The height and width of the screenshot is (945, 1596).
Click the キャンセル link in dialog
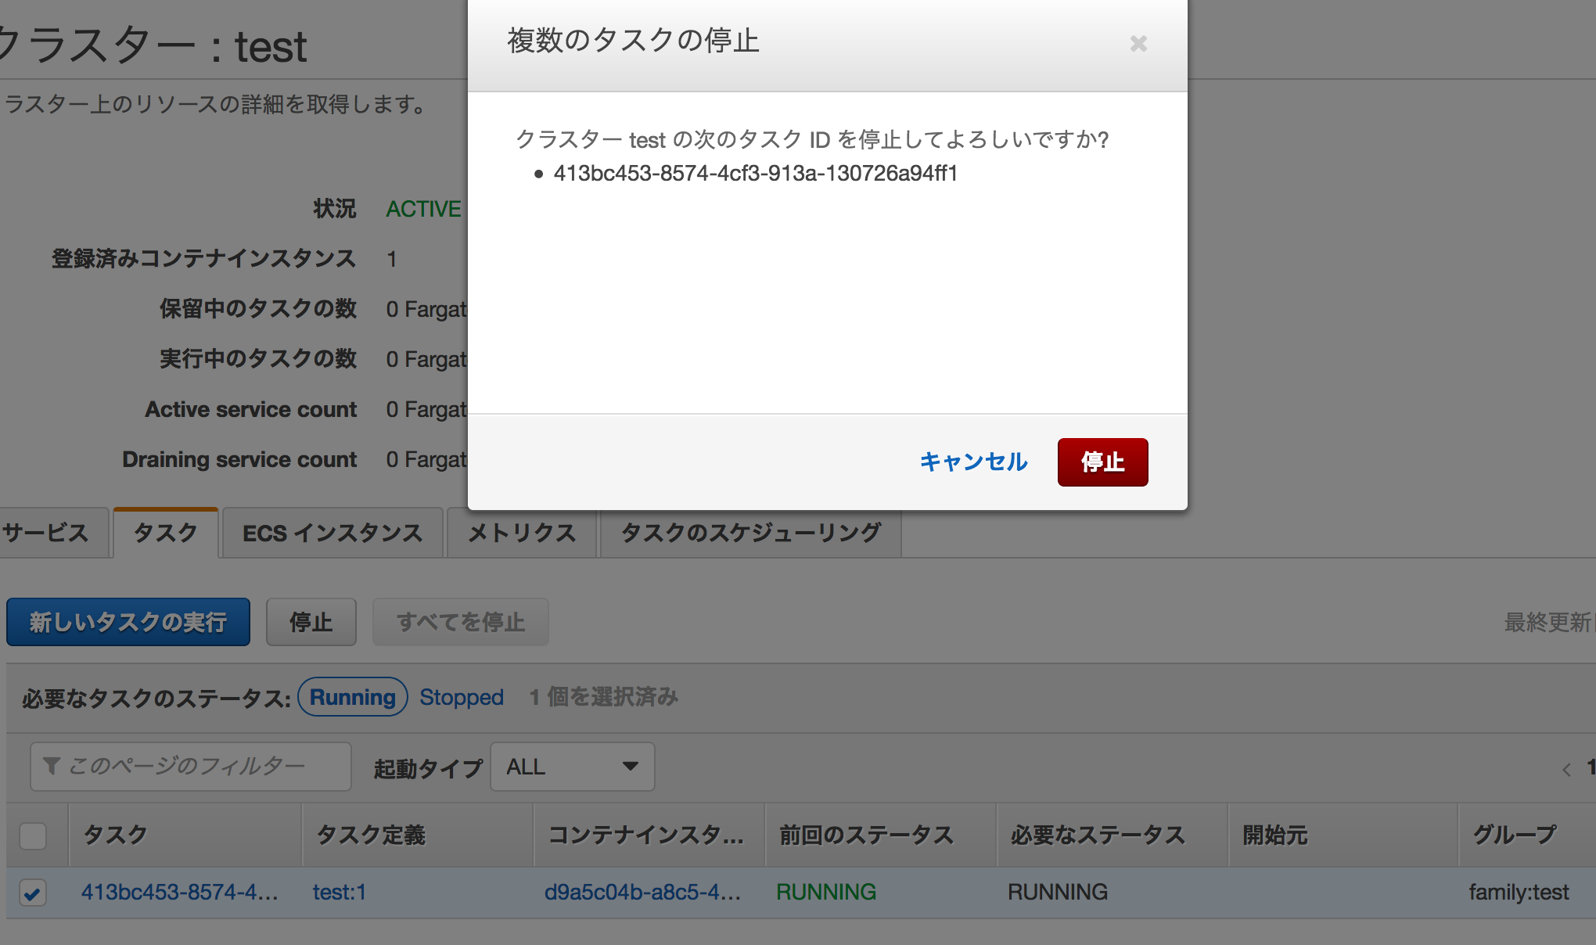(973, 462)
